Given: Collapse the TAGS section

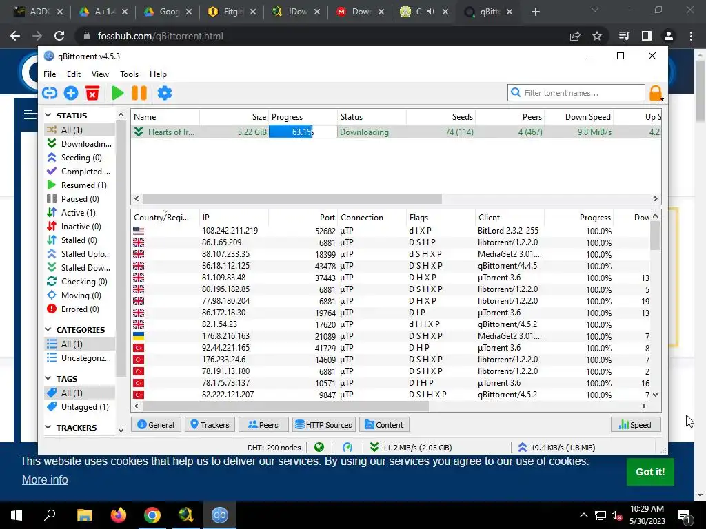Looking at the screenshot, I should tap(48, 379).
